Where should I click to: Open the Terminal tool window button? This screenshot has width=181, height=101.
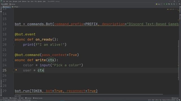pos(28,98)
